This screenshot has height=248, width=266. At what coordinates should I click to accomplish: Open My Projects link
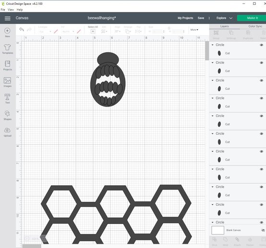[x=185, y=18]
